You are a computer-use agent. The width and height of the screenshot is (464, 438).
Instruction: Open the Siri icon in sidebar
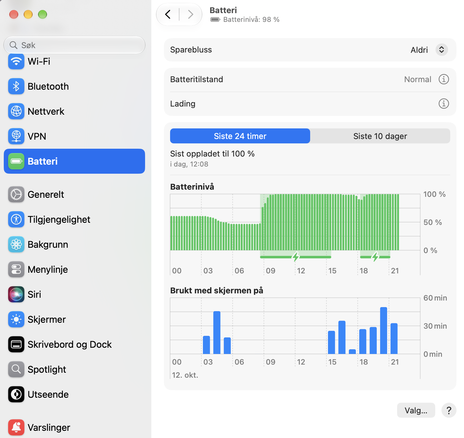point(16,294)
